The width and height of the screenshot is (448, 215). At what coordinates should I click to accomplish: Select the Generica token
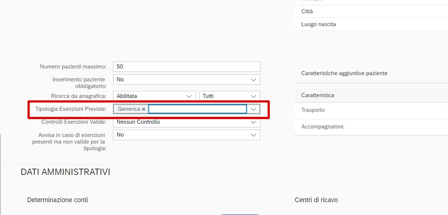tap(129, 109)
